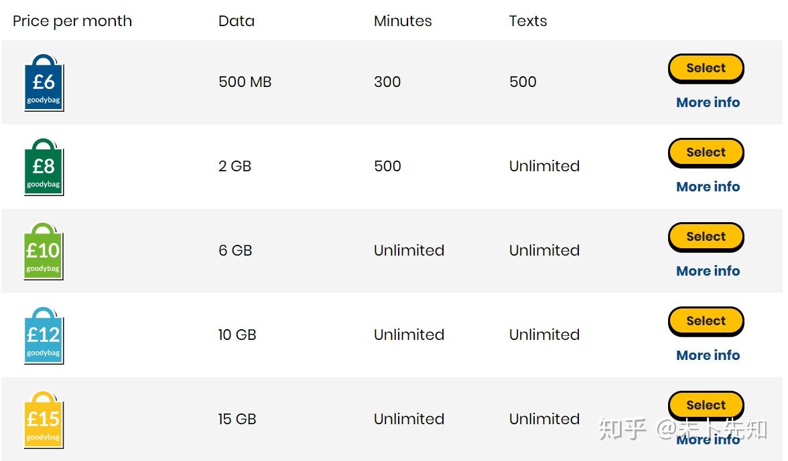
Task: Select the £15 goodybag plan
Action: [706, 405]
